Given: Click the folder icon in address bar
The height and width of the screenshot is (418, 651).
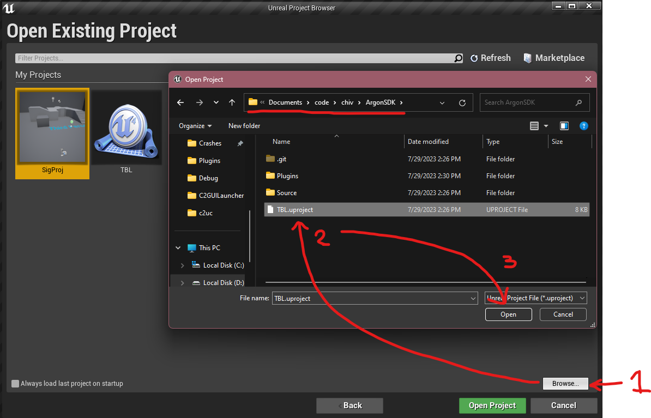Looking at the screenshot, I should [x=253, y=102].
